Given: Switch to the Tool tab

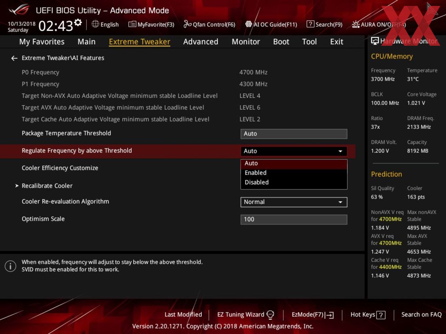Looking at the screenshot, I should coord(309,42).
